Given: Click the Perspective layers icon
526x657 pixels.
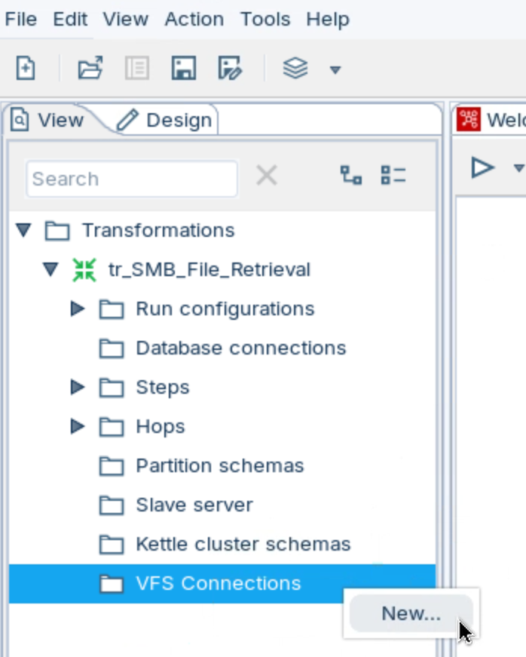Looking at the screenshot, I should pyautogui.click(x=295, y=69).
